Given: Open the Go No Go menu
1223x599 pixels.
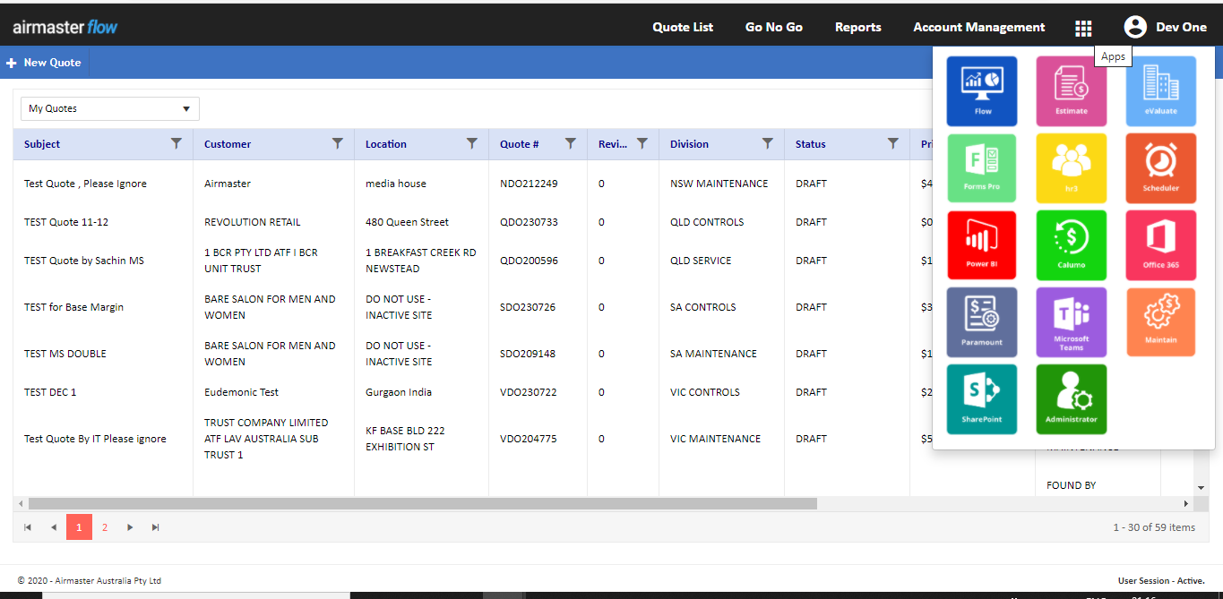Looking at the screenshot, I should tap(774, 28).
